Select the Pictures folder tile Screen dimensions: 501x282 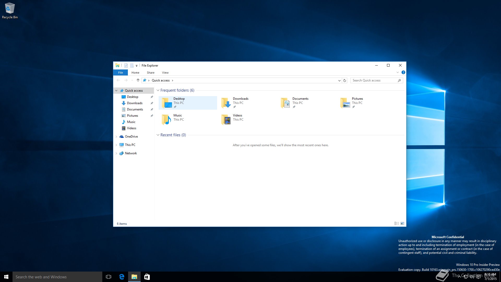366,103
